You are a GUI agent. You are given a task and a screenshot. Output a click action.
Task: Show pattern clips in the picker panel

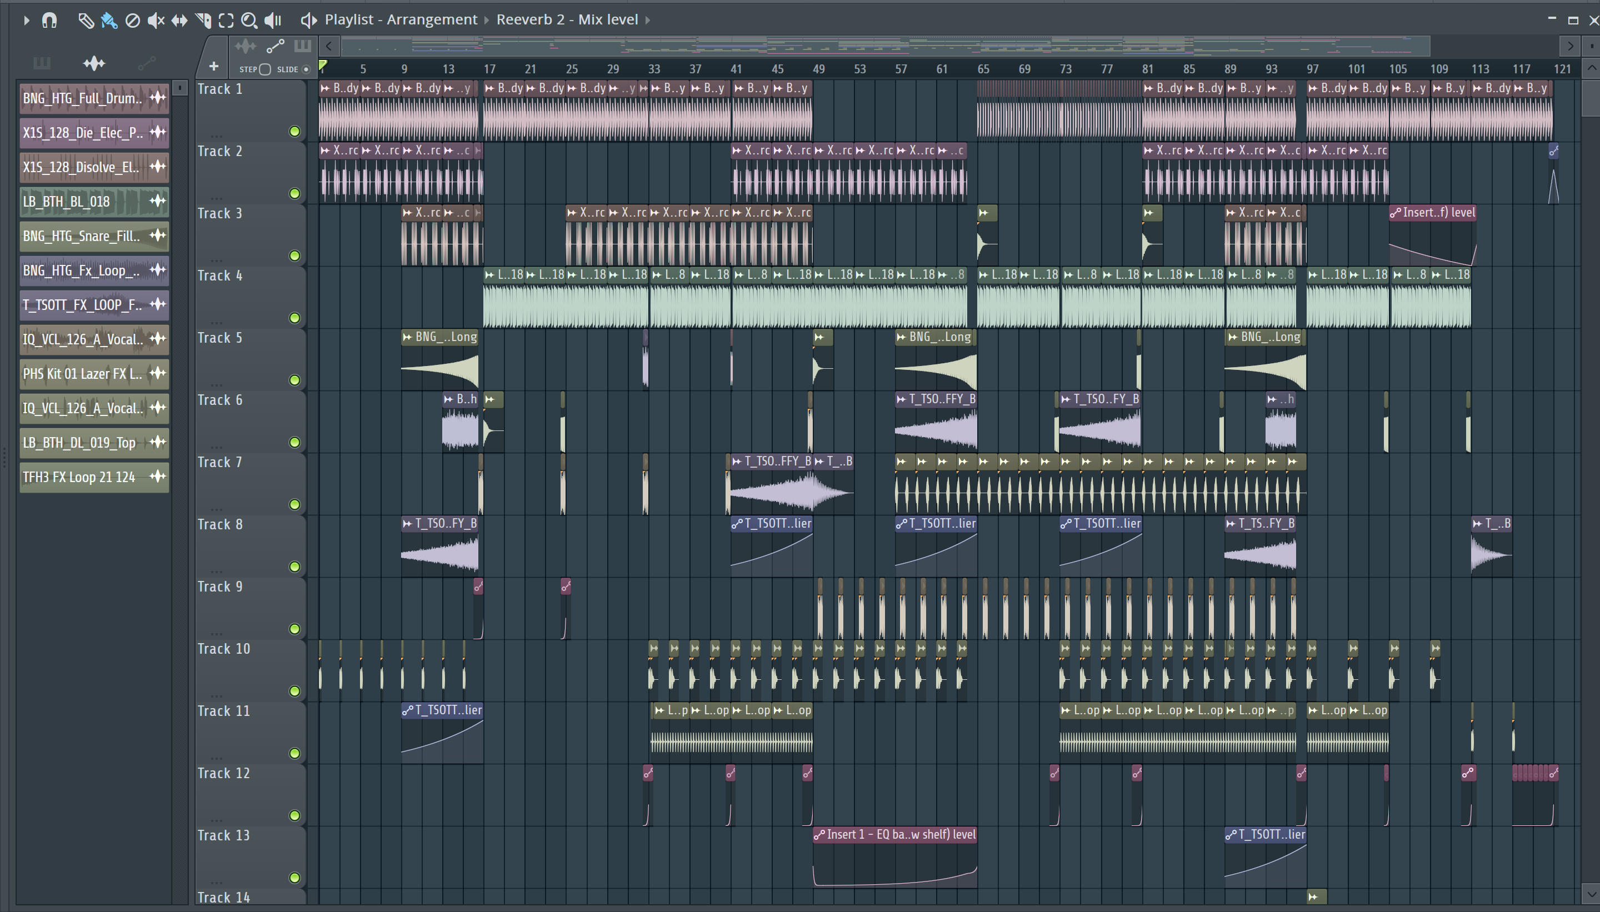point(42,63)
